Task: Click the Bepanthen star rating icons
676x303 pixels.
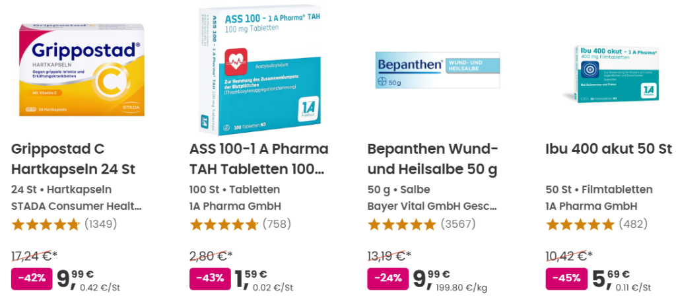Action: point(401,224)
